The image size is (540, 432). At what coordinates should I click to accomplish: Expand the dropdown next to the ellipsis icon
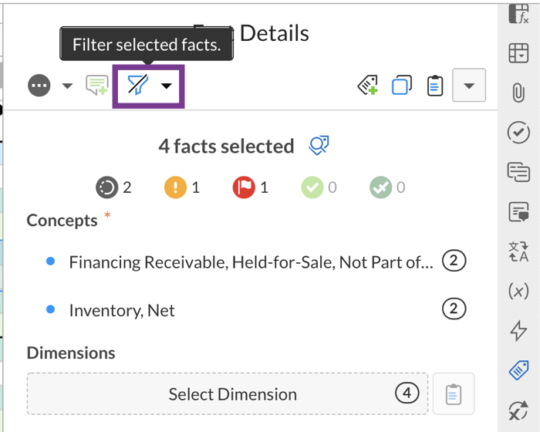pyautogui.click(x=67, y=86)
